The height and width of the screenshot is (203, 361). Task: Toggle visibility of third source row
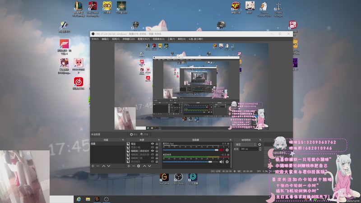pos(153,151)
